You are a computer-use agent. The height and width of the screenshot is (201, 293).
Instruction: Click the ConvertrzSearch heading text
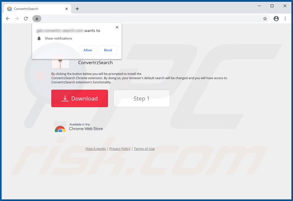pyautogui.click(x=95, y=63)
